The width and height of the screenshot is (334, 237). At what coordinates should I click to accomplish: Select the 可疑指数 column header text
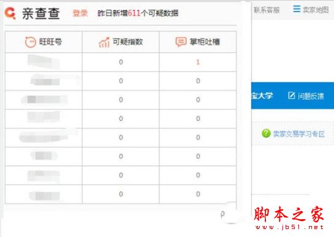(x=127, y=42)
